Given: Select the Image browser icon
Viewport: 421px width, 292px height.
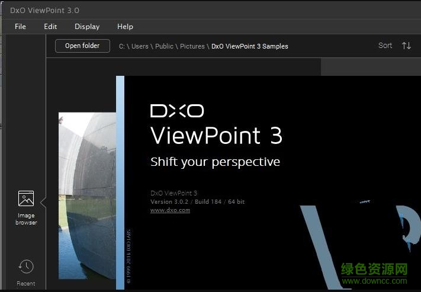Looking at the screenshot, I should [26, 198].
